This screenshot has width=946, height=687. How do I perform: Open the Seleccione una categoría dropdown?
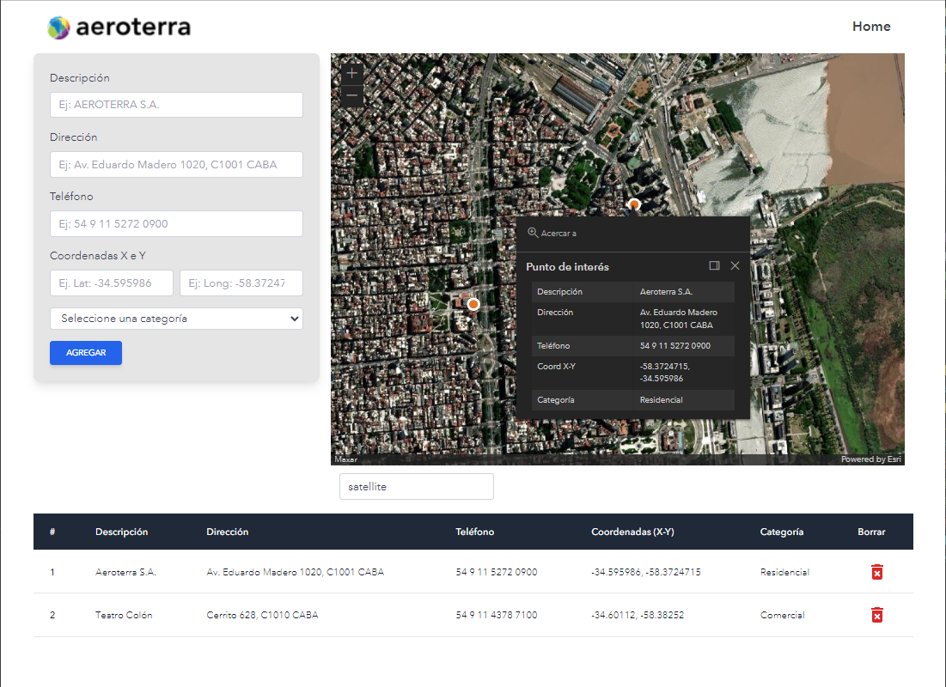[x=176, y=319]
